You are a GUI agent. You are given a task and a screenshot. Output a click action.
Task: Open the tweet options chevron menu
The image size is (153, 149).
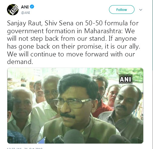(x=141, y=10)
